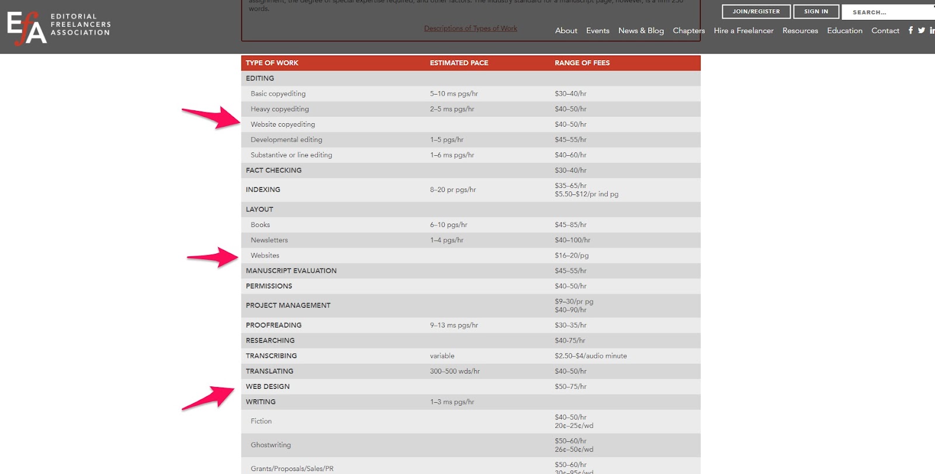Select the PERMISSIONS row label

(269, 286)
